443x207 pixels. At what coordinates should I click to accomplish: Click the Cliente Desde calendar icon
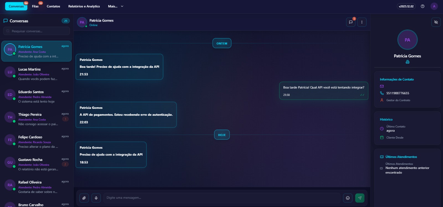(x=382, y=138)
